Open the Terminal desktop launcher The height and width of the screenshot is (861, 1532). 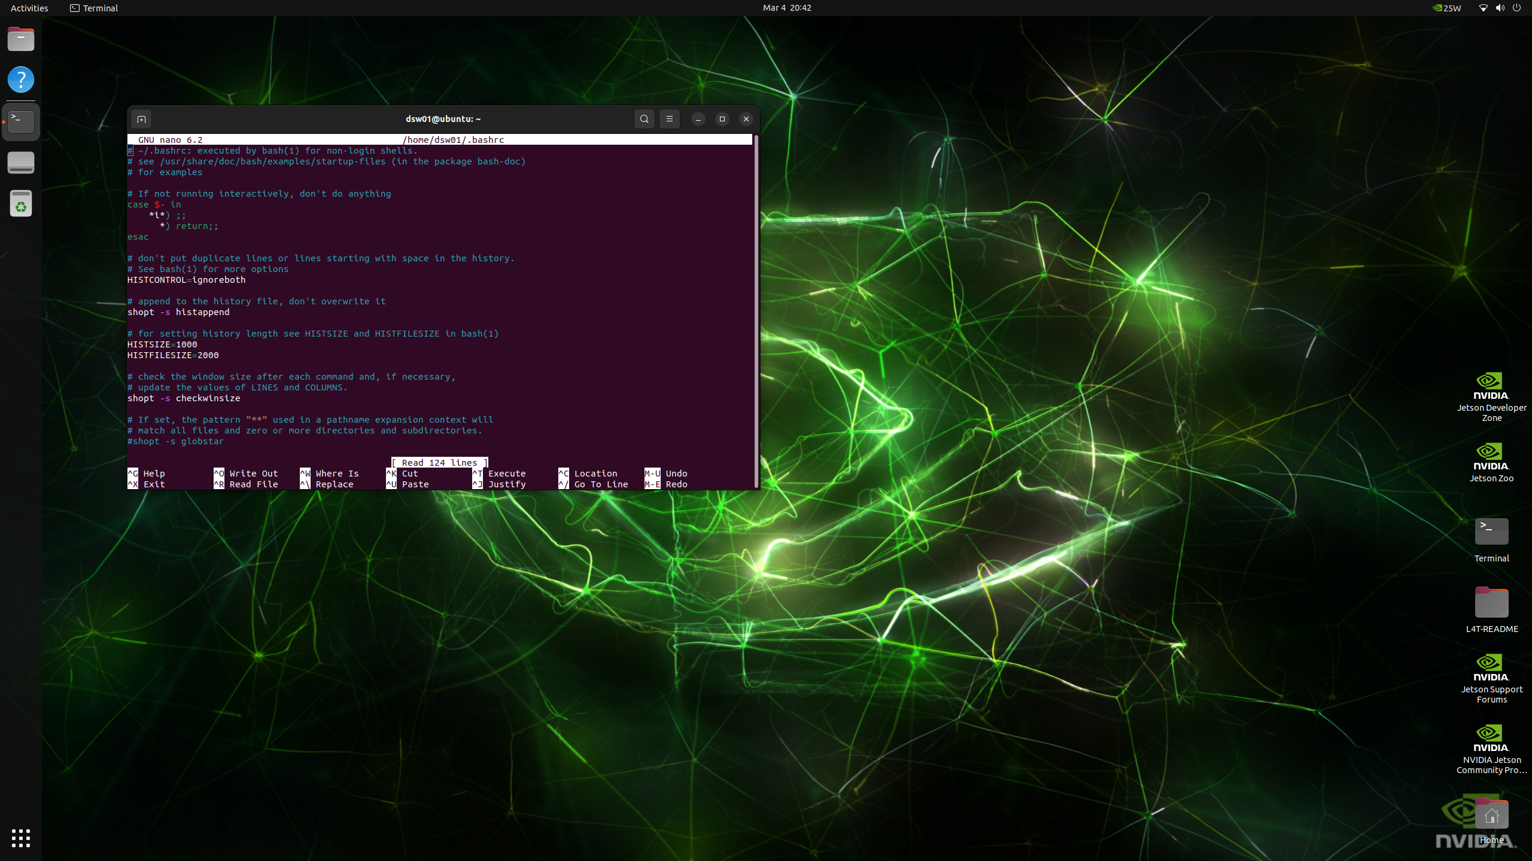(1491, 532)
